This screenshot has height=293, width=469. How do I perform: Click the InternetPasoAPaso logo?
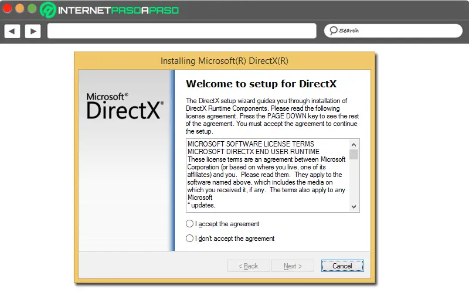tap(109, 10)
